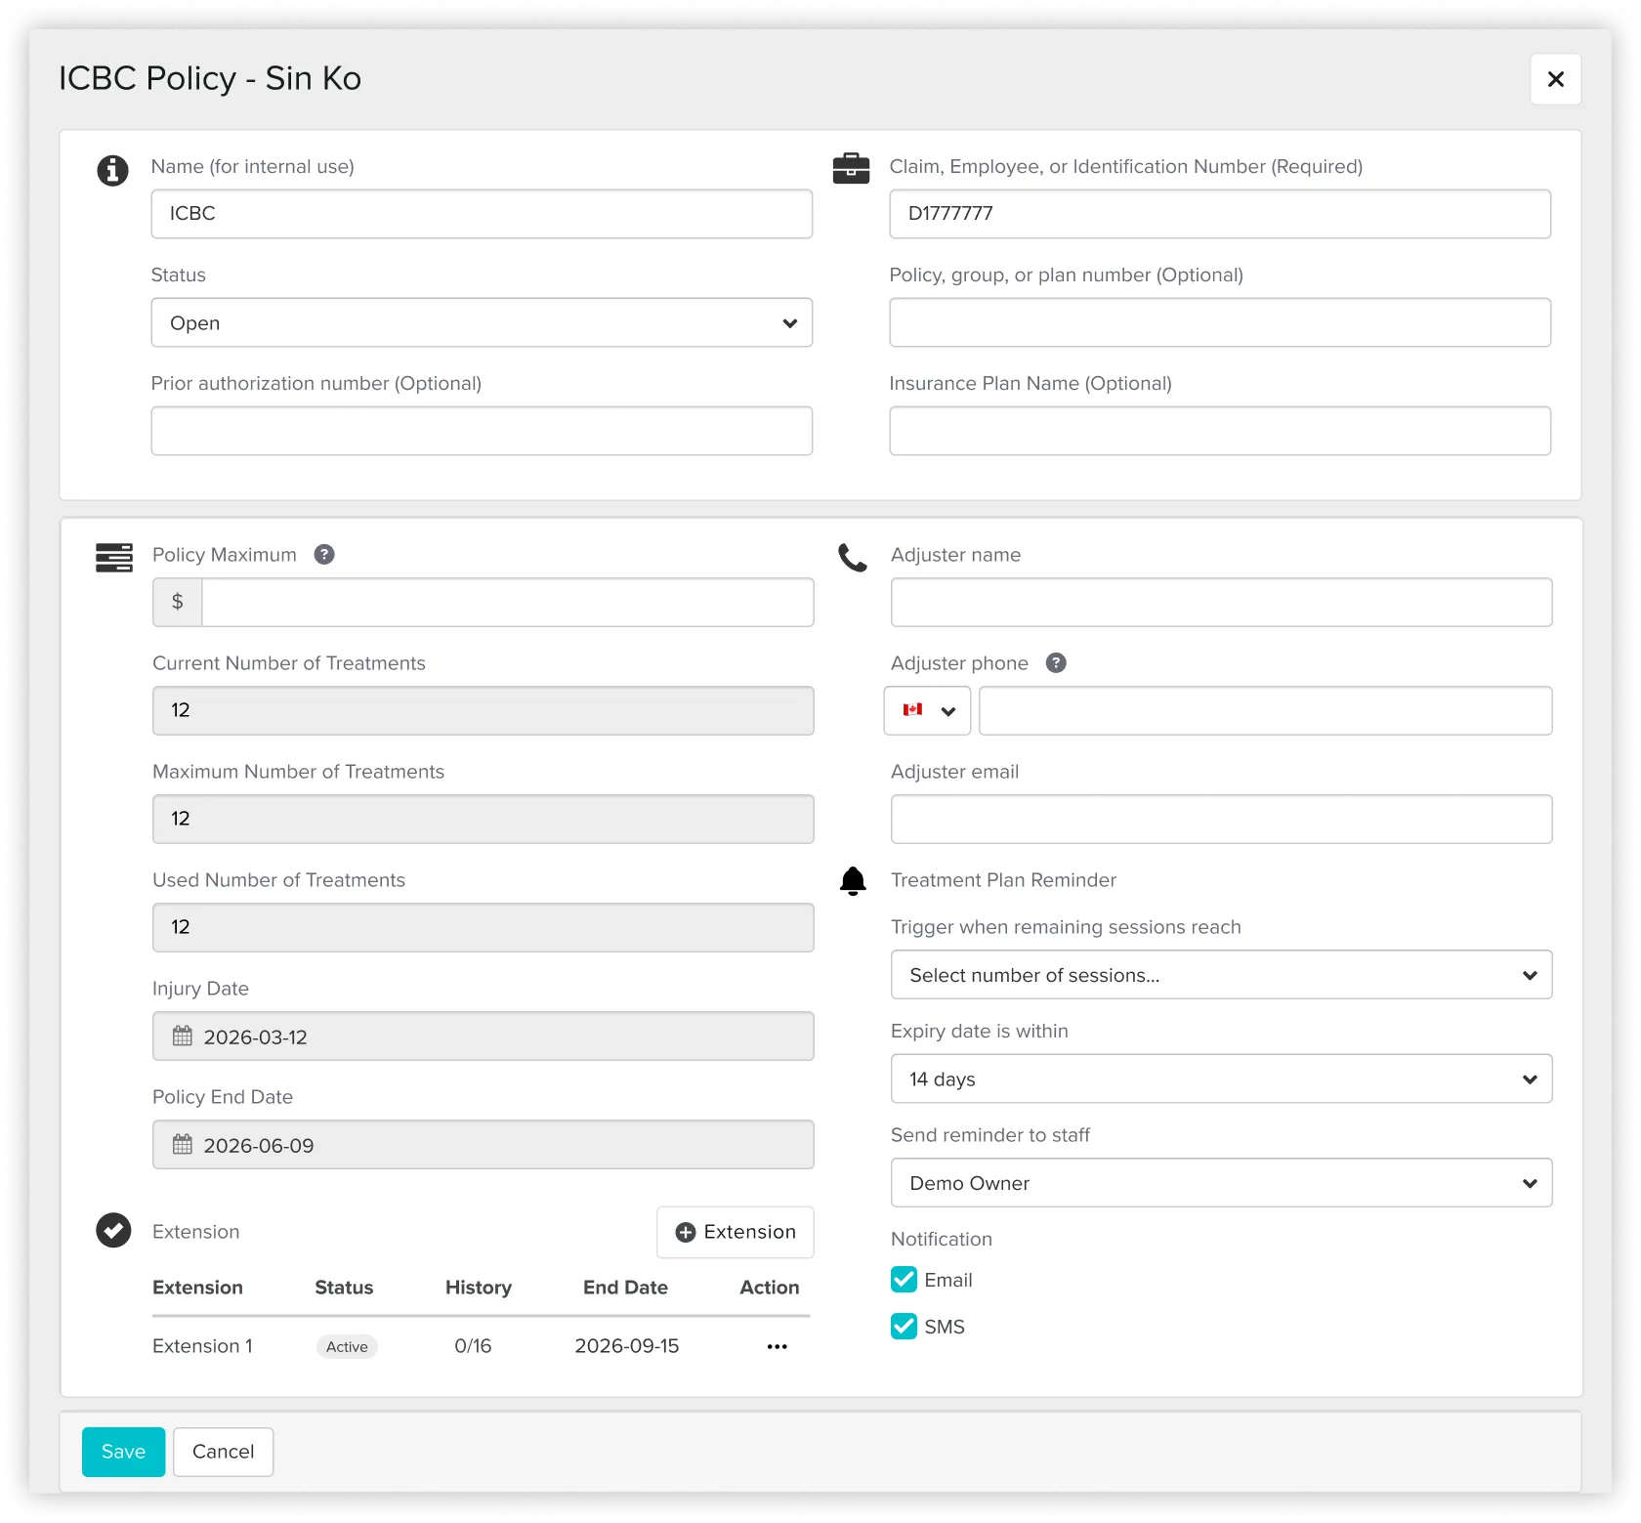
Task: Click the Policy, group, or plan number field
Action: (1220, 322)
